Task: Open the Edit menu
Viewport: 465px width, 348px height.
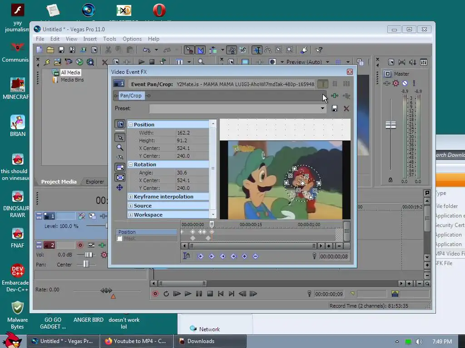Action: pos(55,39)
